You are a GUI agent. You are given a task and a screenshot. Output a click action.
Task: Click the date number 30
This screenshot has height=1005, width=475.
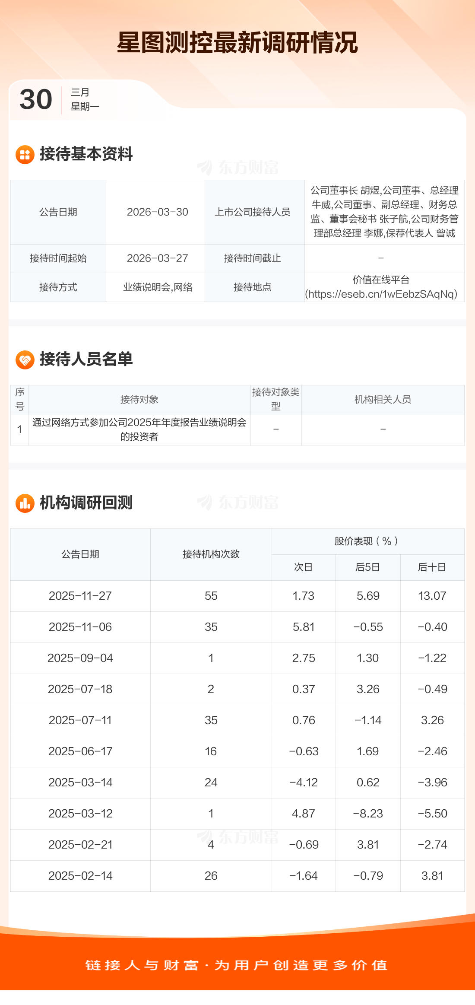(x=36, y=99)
